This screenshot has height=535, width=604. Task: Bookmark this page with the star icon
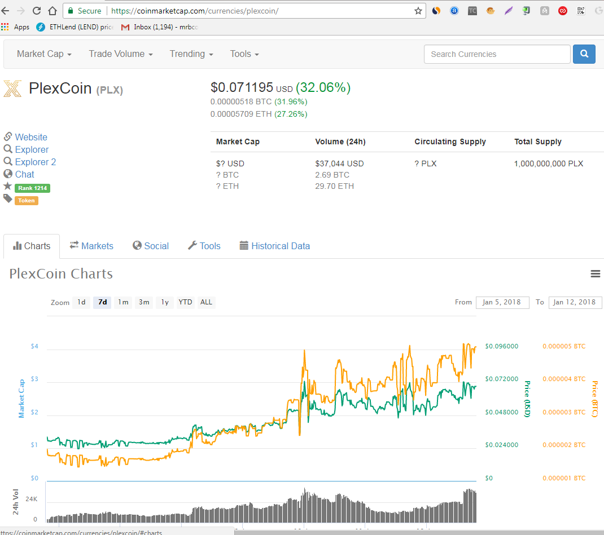(x=418, y=11)
